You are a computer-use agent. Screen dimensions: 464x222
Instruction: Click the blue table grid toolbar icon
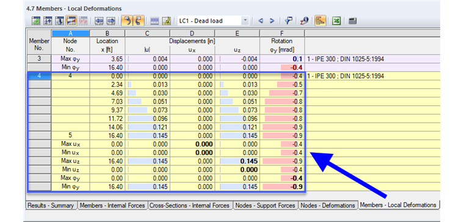(x=154, y=21)
